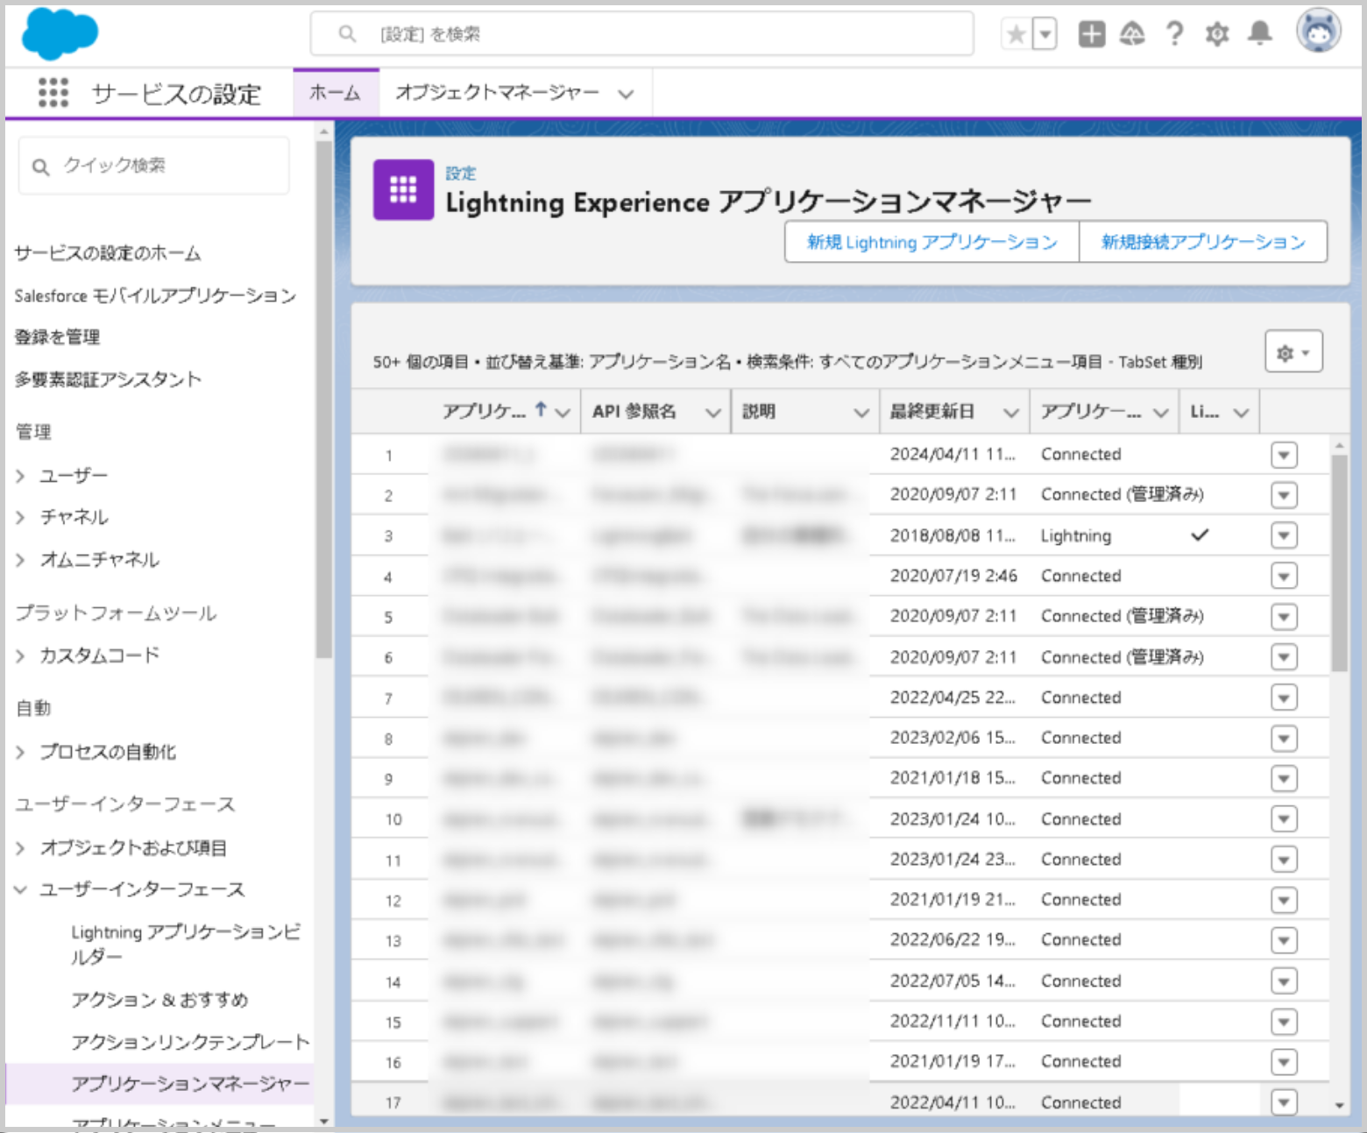Open row 4 action dropdown
The width and height of the screenshot is (1367, 1133).
(1284, 577)
